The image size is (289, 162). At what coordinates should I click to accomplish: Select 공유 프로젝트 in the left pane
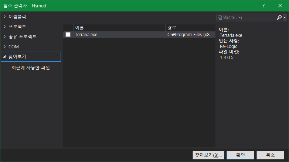23,37
